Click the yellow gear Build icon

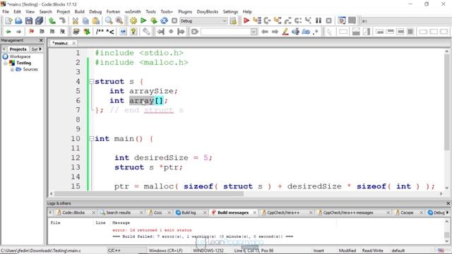(133, 20)
